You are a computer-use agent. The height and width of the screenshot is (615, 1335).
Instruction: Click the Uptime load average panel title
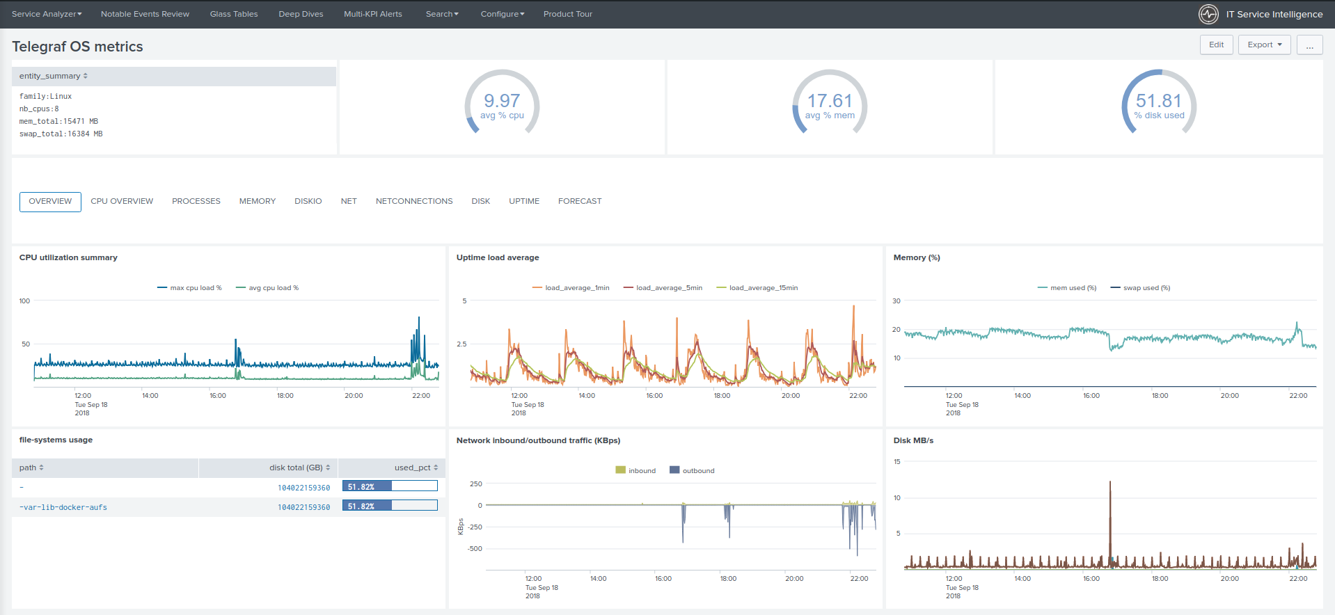coord(498,257)
